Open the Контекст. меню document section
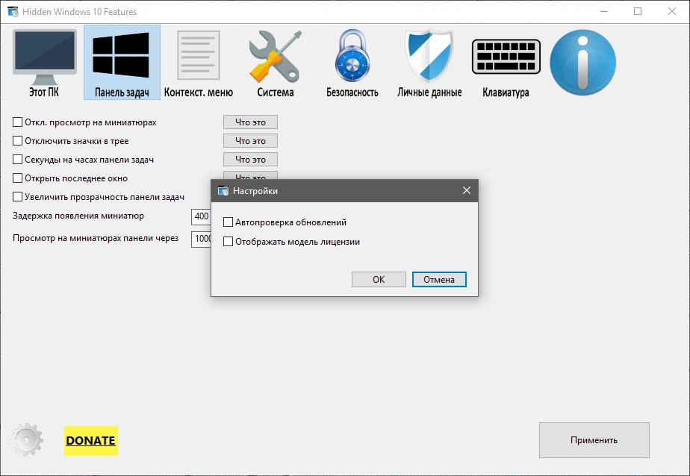 coord(199,63)
